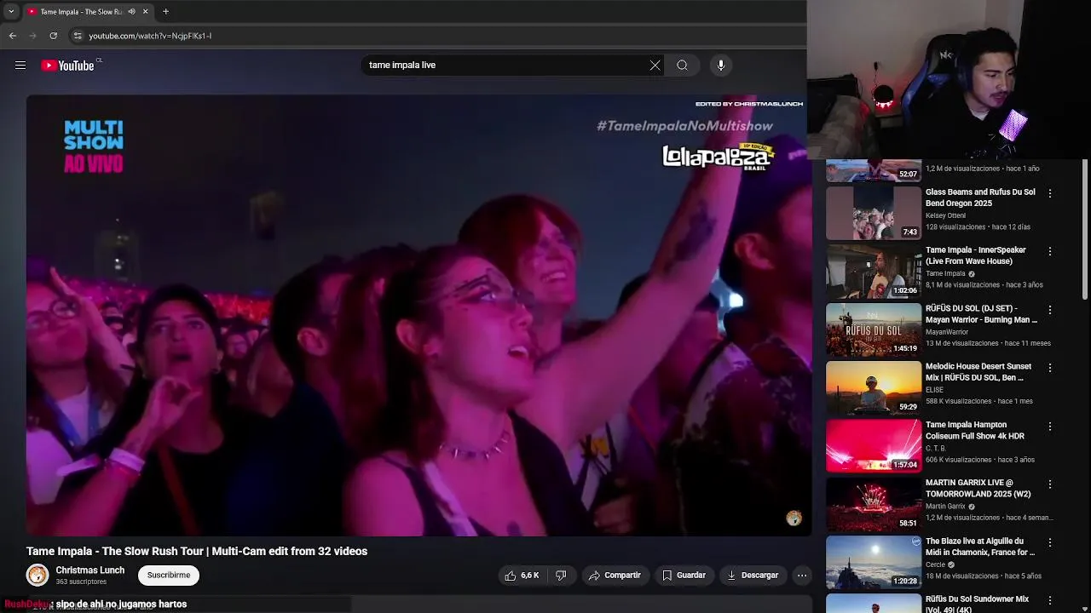Select the Tame Impala browser tab
The height and width of the screenshot is (613, 1091).
click(x=81, y=12)
